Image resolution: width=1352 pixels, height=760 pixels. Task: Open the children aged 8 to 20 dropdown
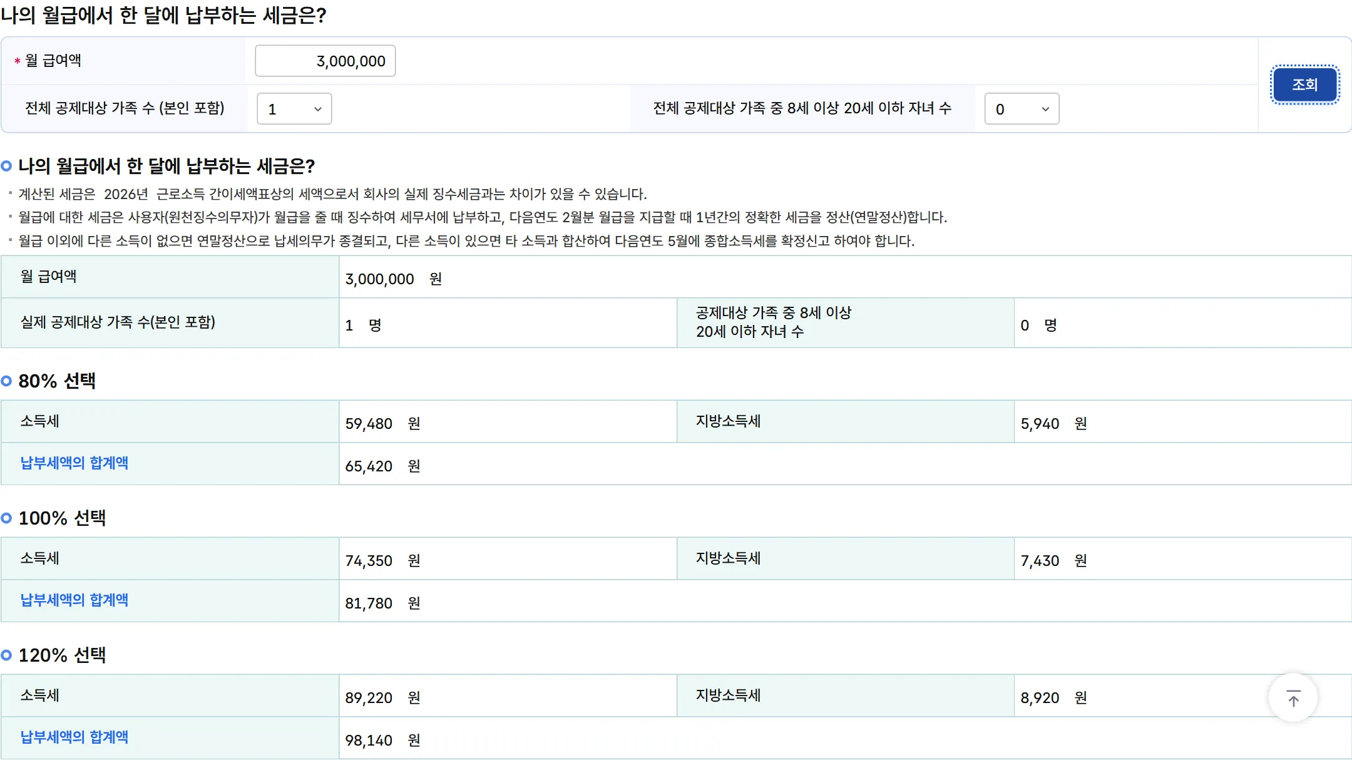point(1022,109)
